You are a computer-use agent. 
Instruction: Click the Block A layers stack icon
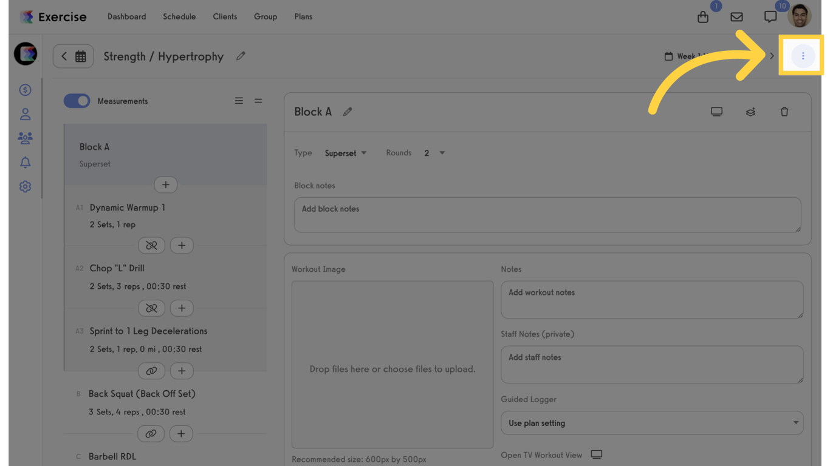point(750,112)
